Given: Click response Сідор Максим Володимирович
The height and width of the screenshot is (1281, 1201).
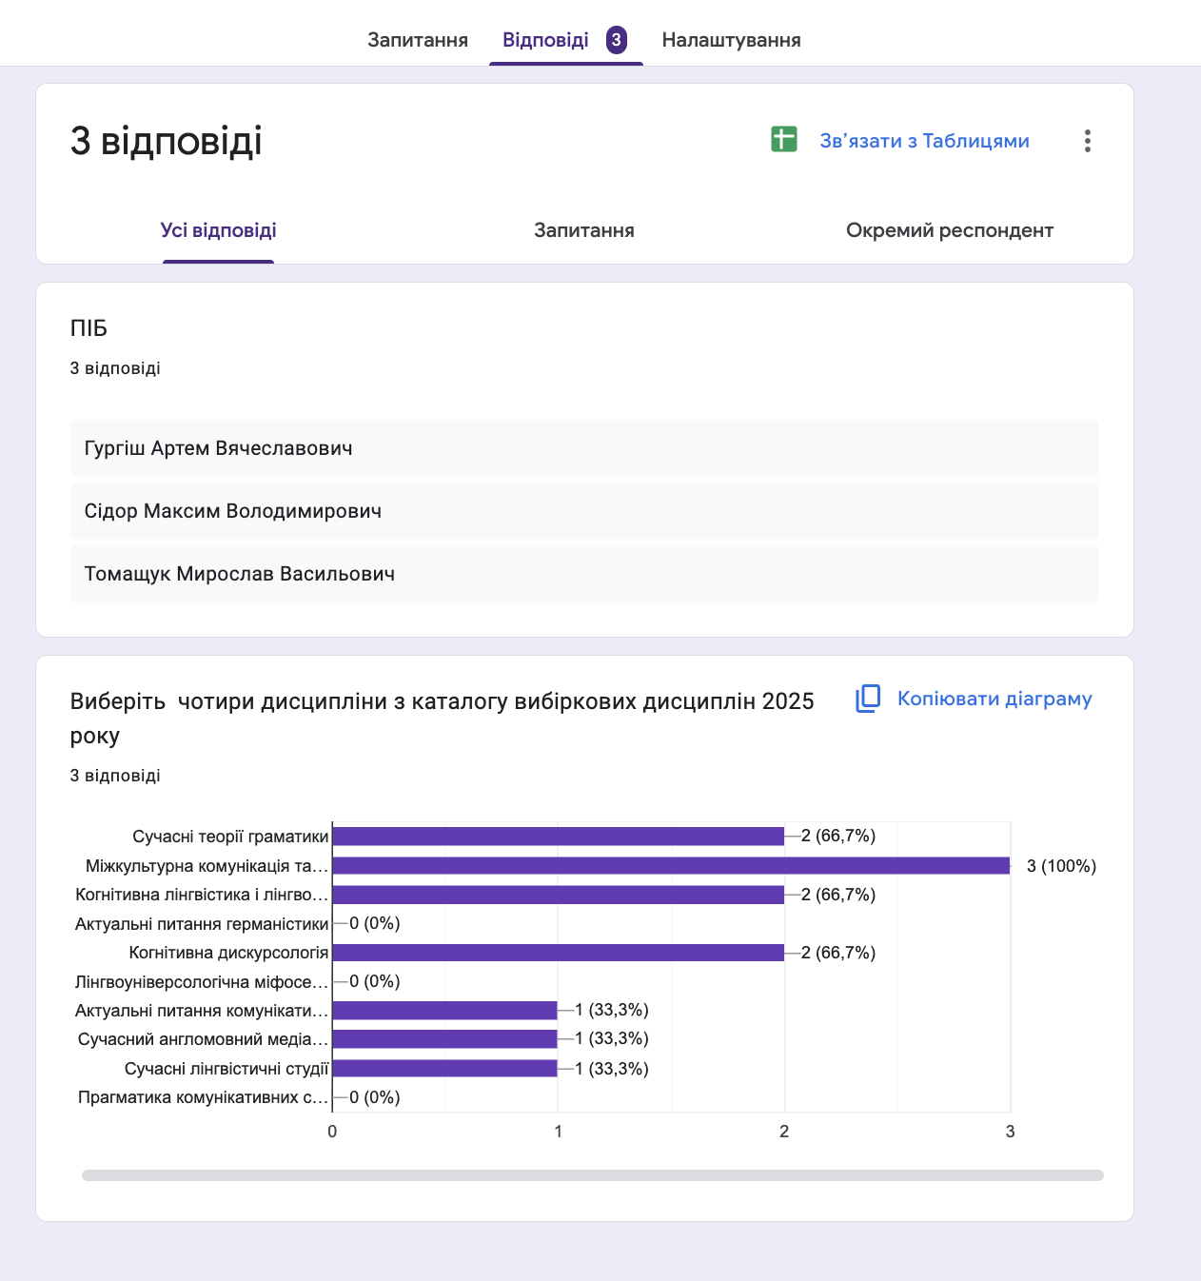Looking at the screenshot, I should coord(584,511).
